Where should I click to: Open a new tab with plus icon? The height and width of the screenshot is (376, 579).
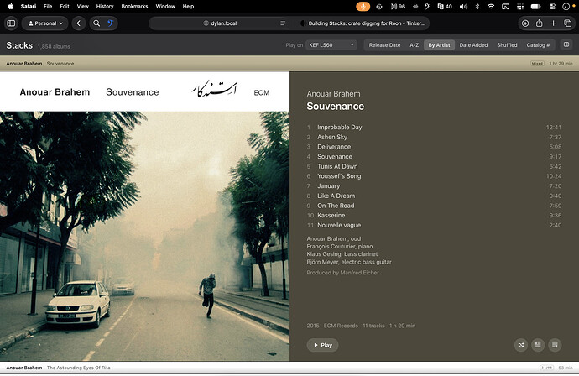click(x=553, y=23)
